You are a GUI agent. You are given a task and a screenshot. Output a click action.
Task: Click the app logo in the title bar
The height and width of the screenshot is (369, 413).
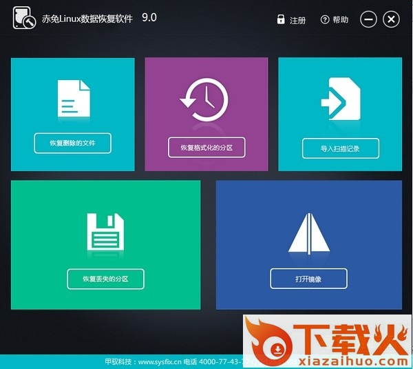pos(24,19)
